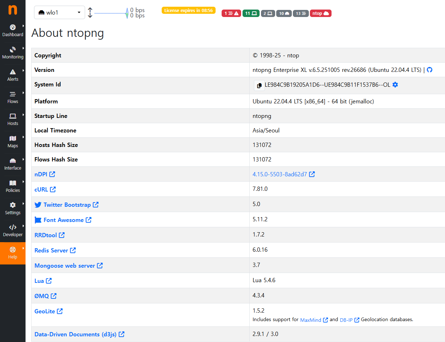The image size is (445, 342).
Task: Open nDPI version 4.15.0-5503-8ad62d7 link
Action: (x=280, y=174)
